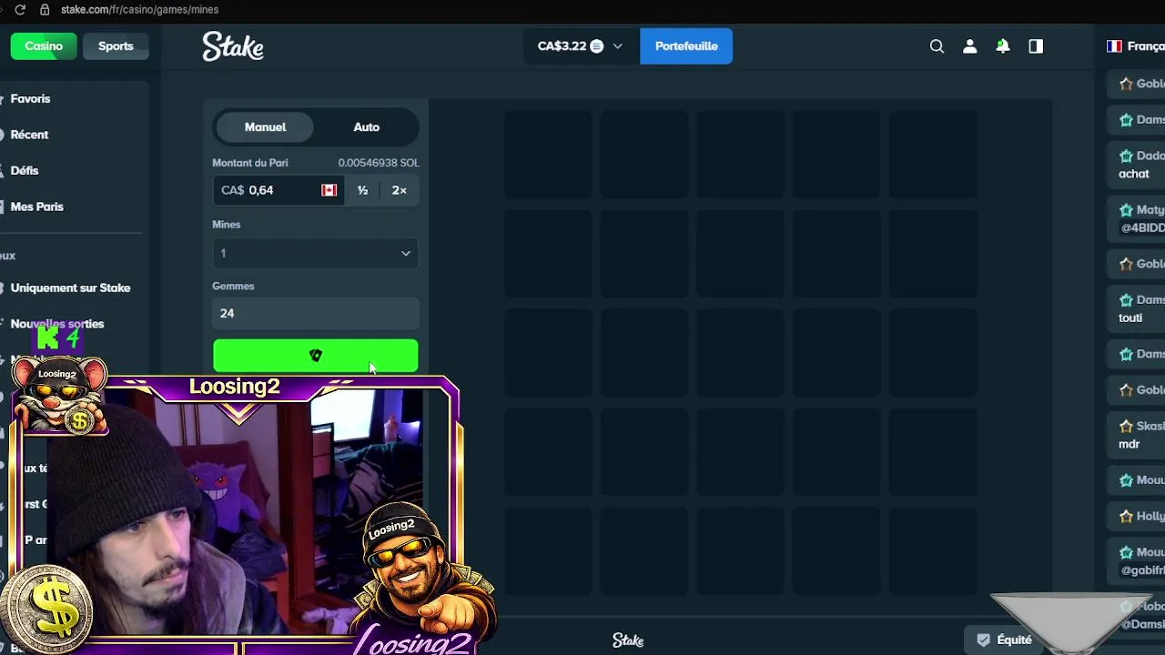Image resolution: width=1165 pixels, height=655 pixels.
Task: Open the Portefeuille wallet
Action: (686, 46)
